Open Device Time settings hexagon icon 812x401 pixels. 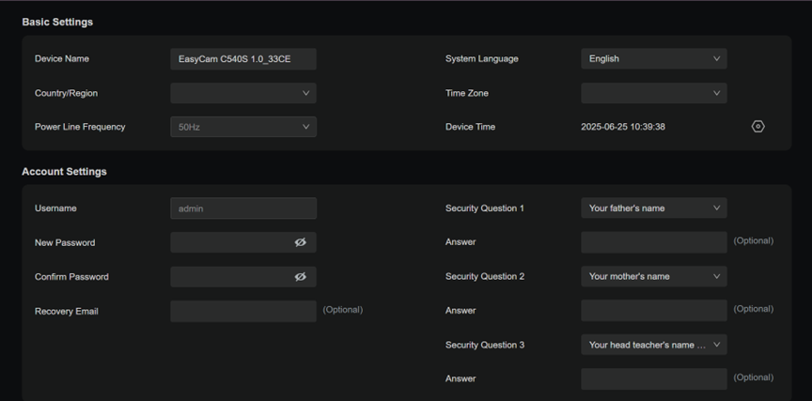[757, 127]
